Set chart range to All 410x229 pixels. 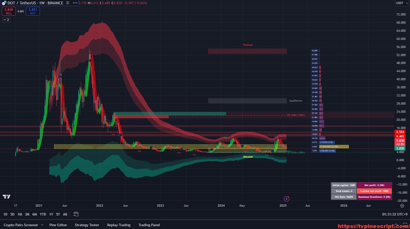coord(65,214)
